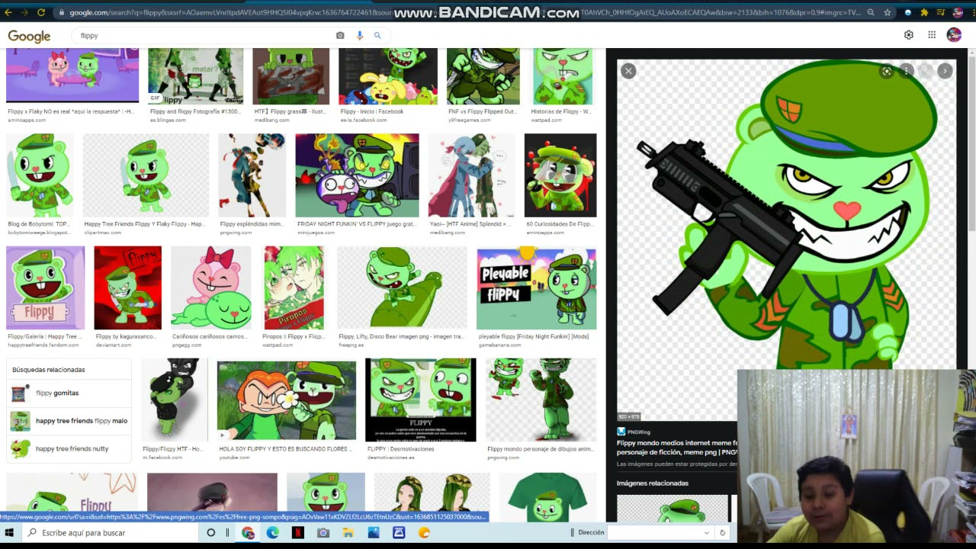The width and height of the screenshot is (976, 549).
Task: Click the taskbar address refresh button
Action: coord(722,533)
